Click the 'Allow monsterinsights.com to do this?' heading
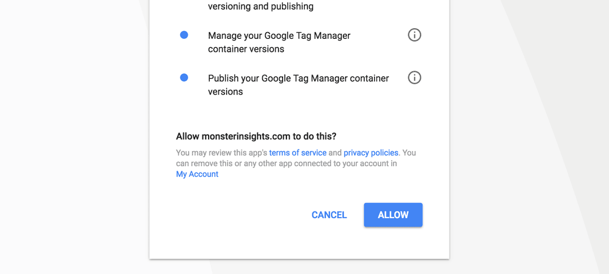This screenshot has height=274, width=609. pyautogui.click(x=257, y=136)
